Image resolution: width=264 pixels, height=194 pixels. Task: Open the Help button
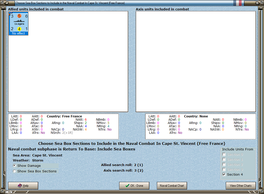click(x=23, y=186)
